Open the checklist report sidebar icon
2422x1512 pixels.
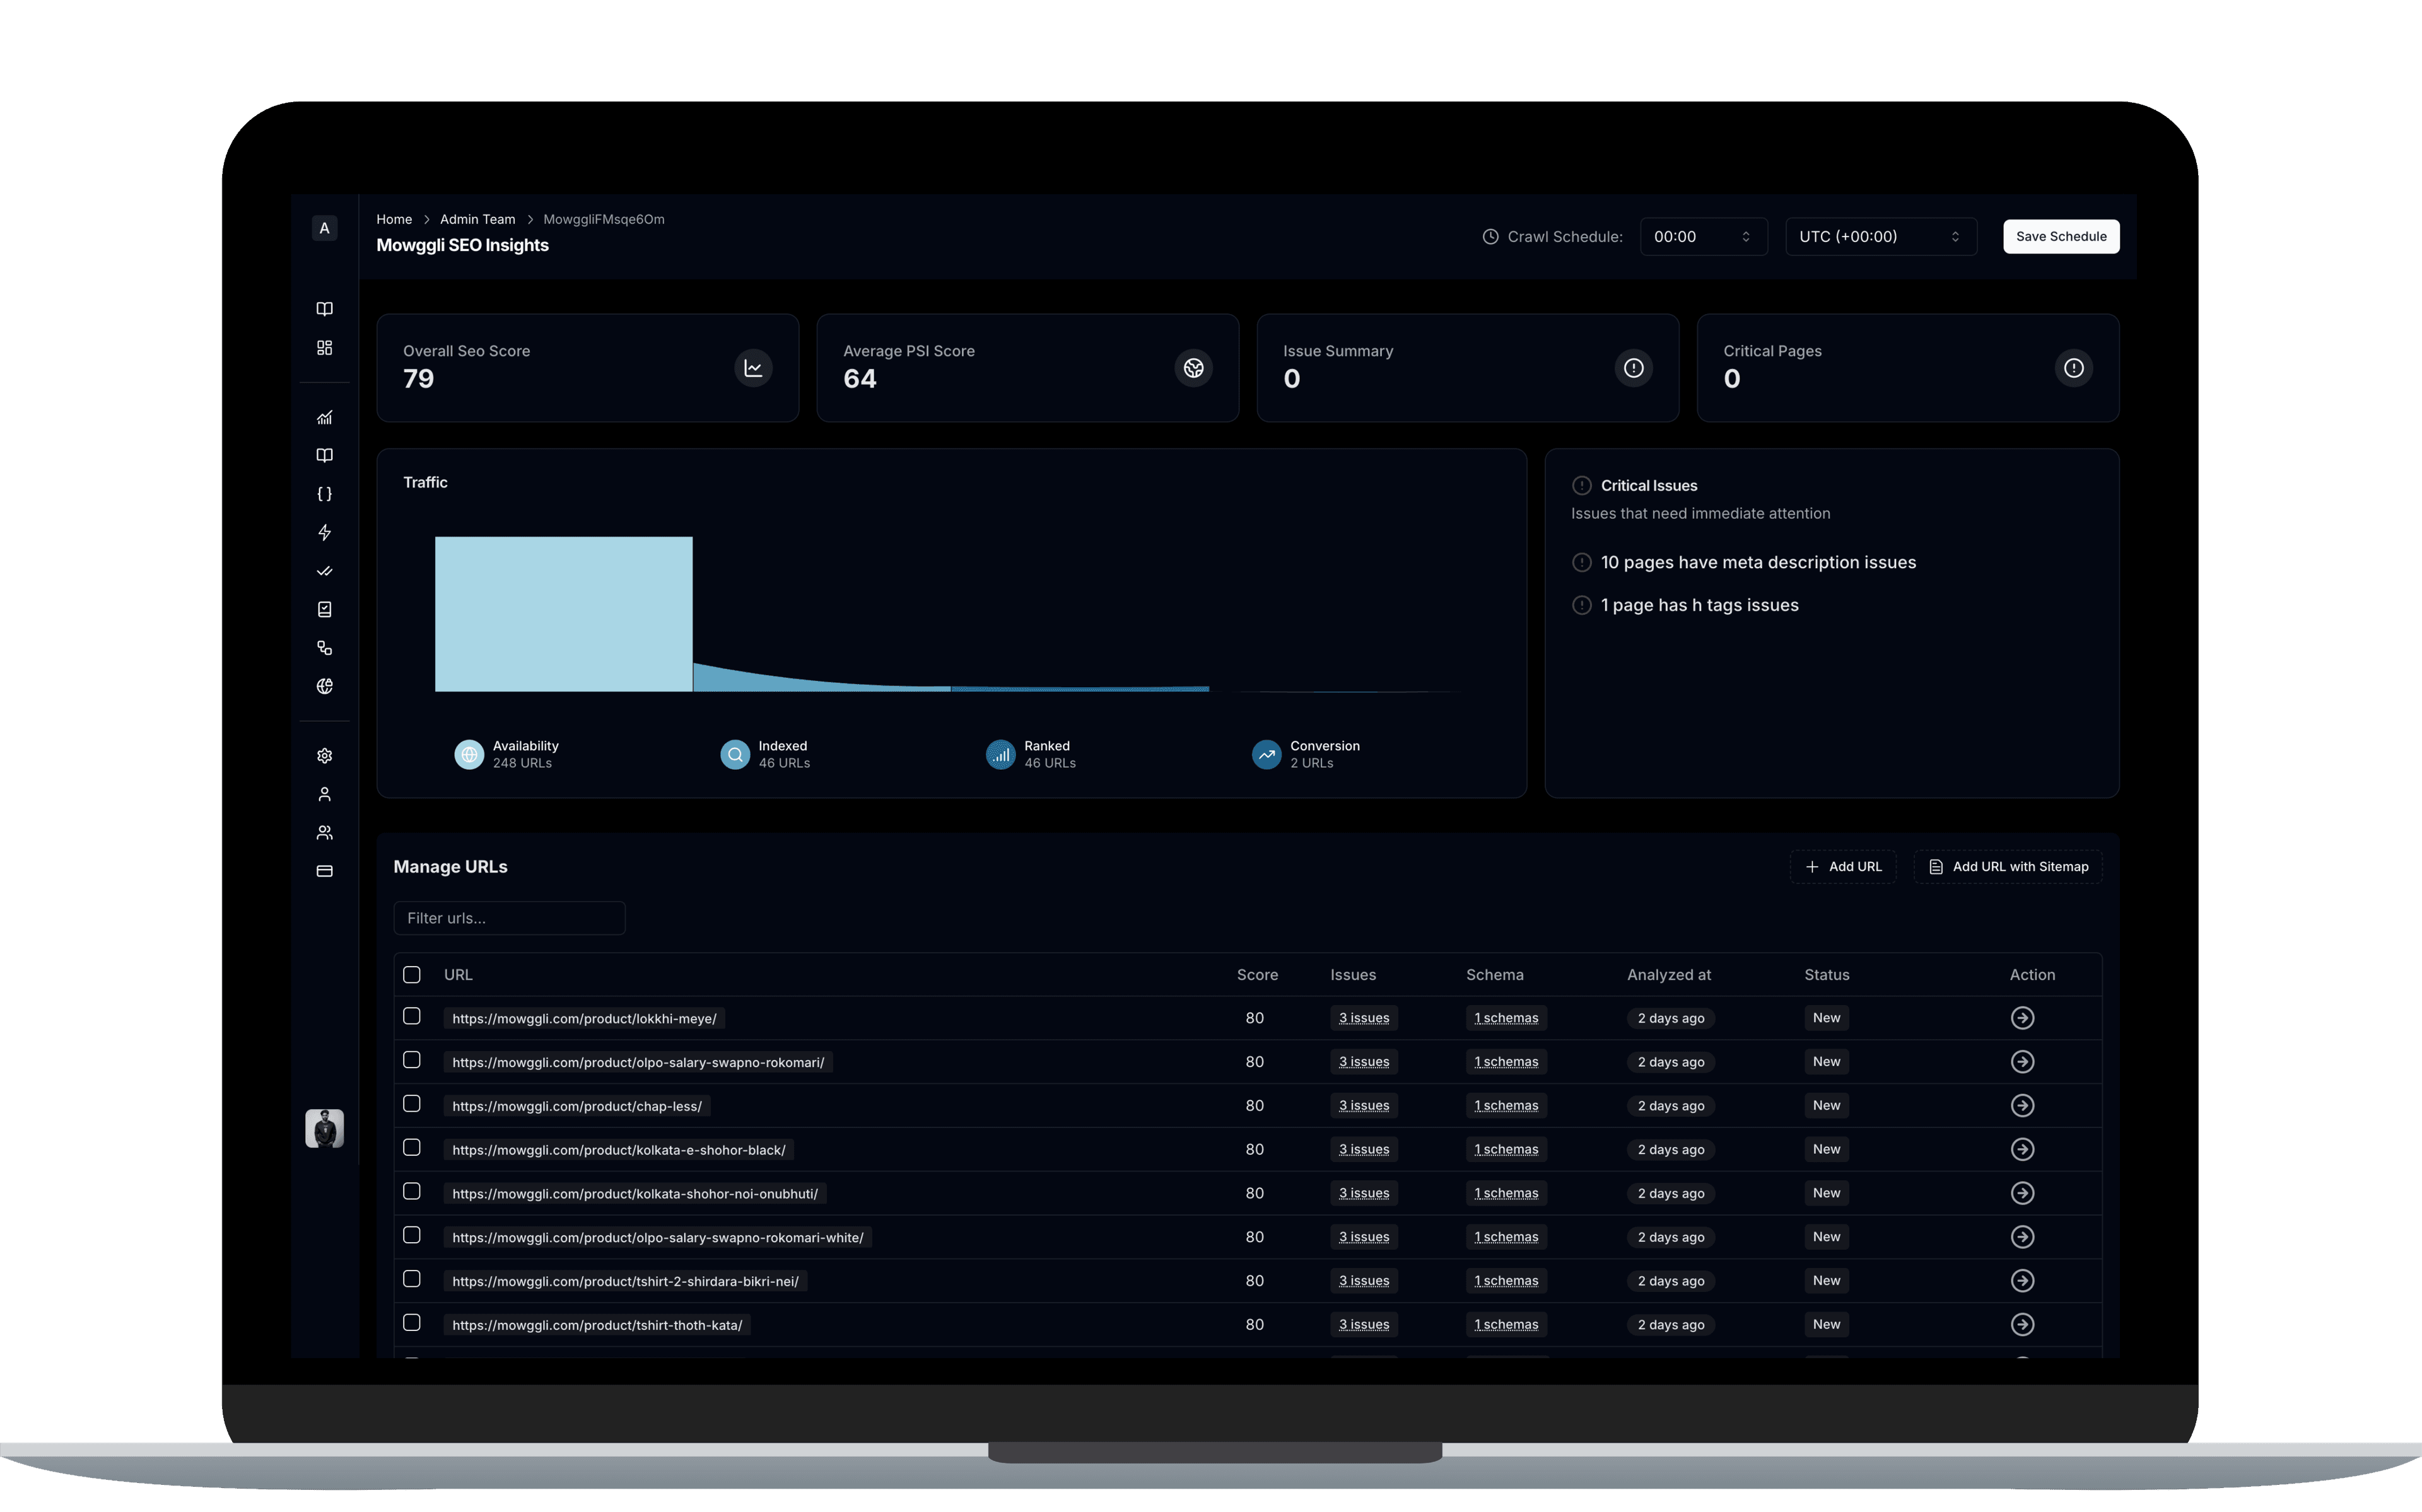(324, 609)
